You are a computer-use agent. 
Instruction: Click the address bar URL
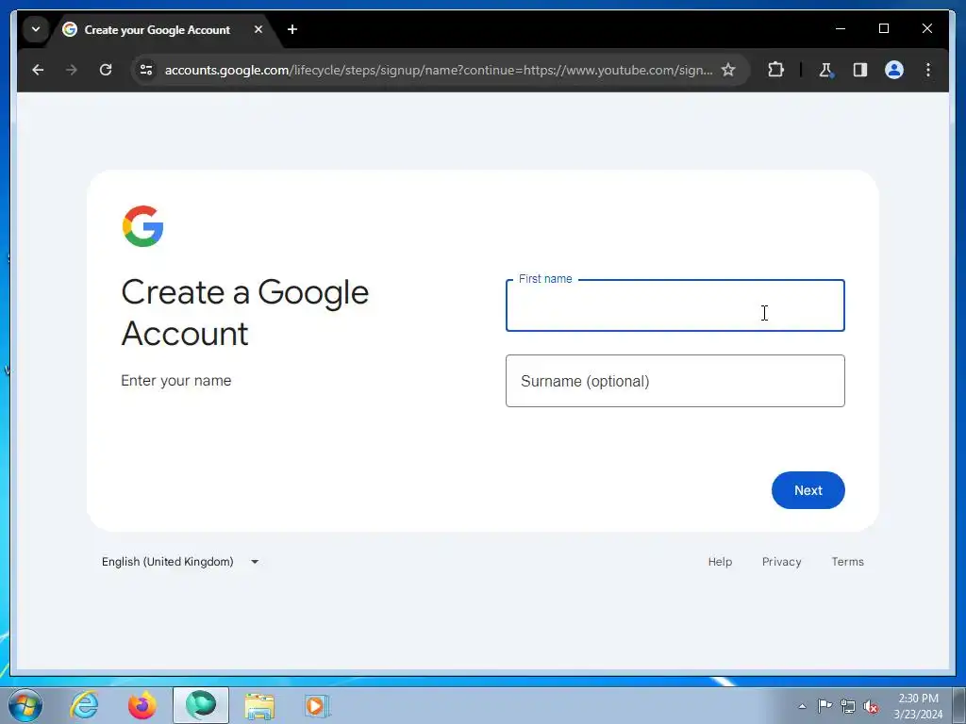click(x=438, y=70)
